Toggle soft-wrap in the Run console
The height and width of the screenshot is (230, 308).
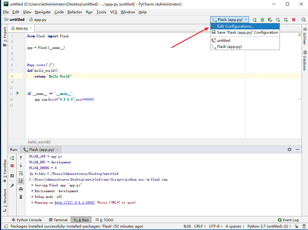(21, 173)
